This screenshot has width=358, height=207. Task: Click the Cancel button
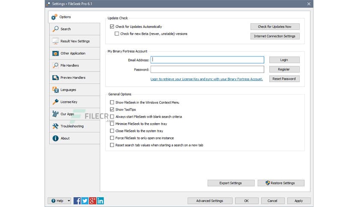click(x=273, y=201)
